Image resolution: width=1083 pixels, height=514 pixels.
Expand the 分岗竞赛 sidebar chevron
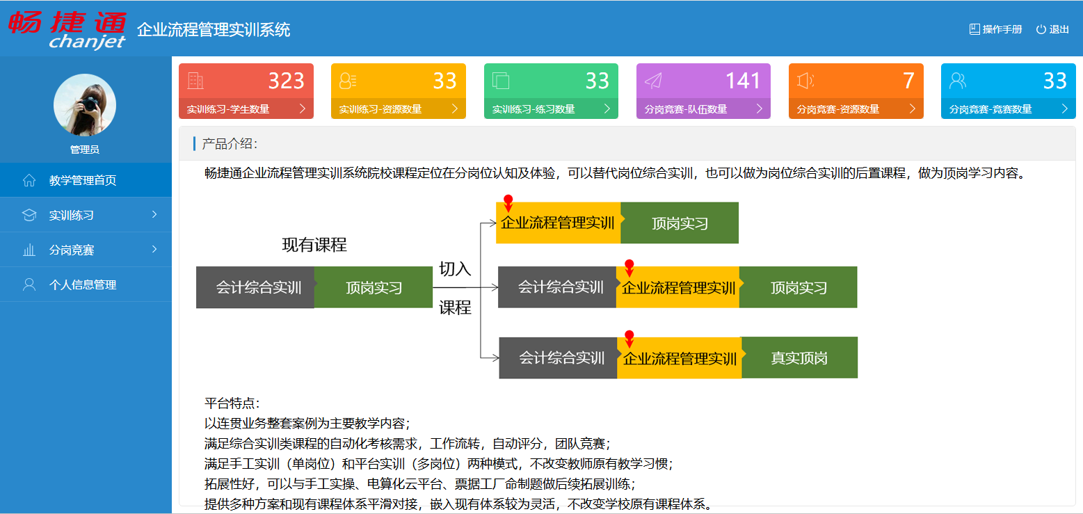pyautogui.click(x=154, y=249)
